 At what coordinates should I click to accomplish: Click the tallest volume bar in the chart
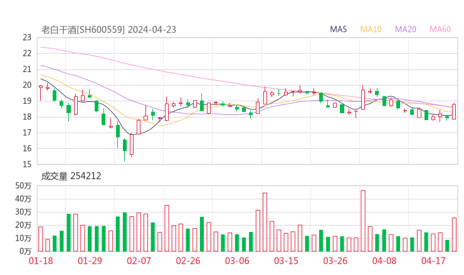coord(363,221)
